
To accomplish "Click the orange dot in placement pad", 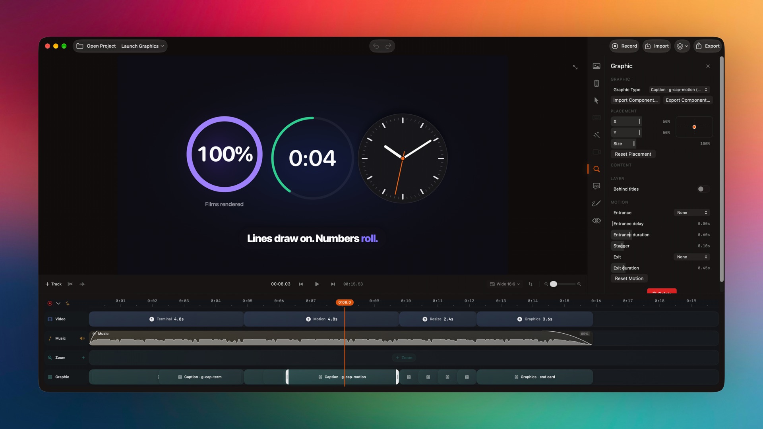I will pyautogui.click(x=694, y=127).
